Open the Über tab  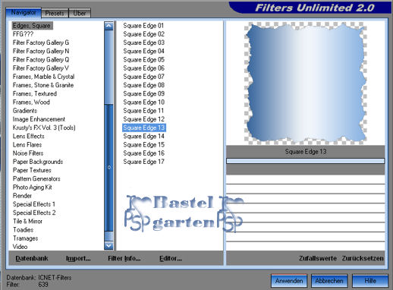point(80,13)
